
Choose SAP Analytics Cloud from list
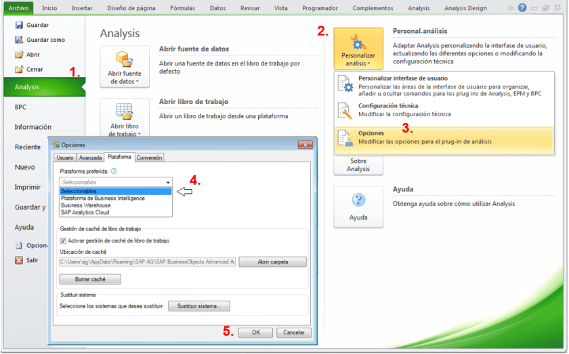85,212
